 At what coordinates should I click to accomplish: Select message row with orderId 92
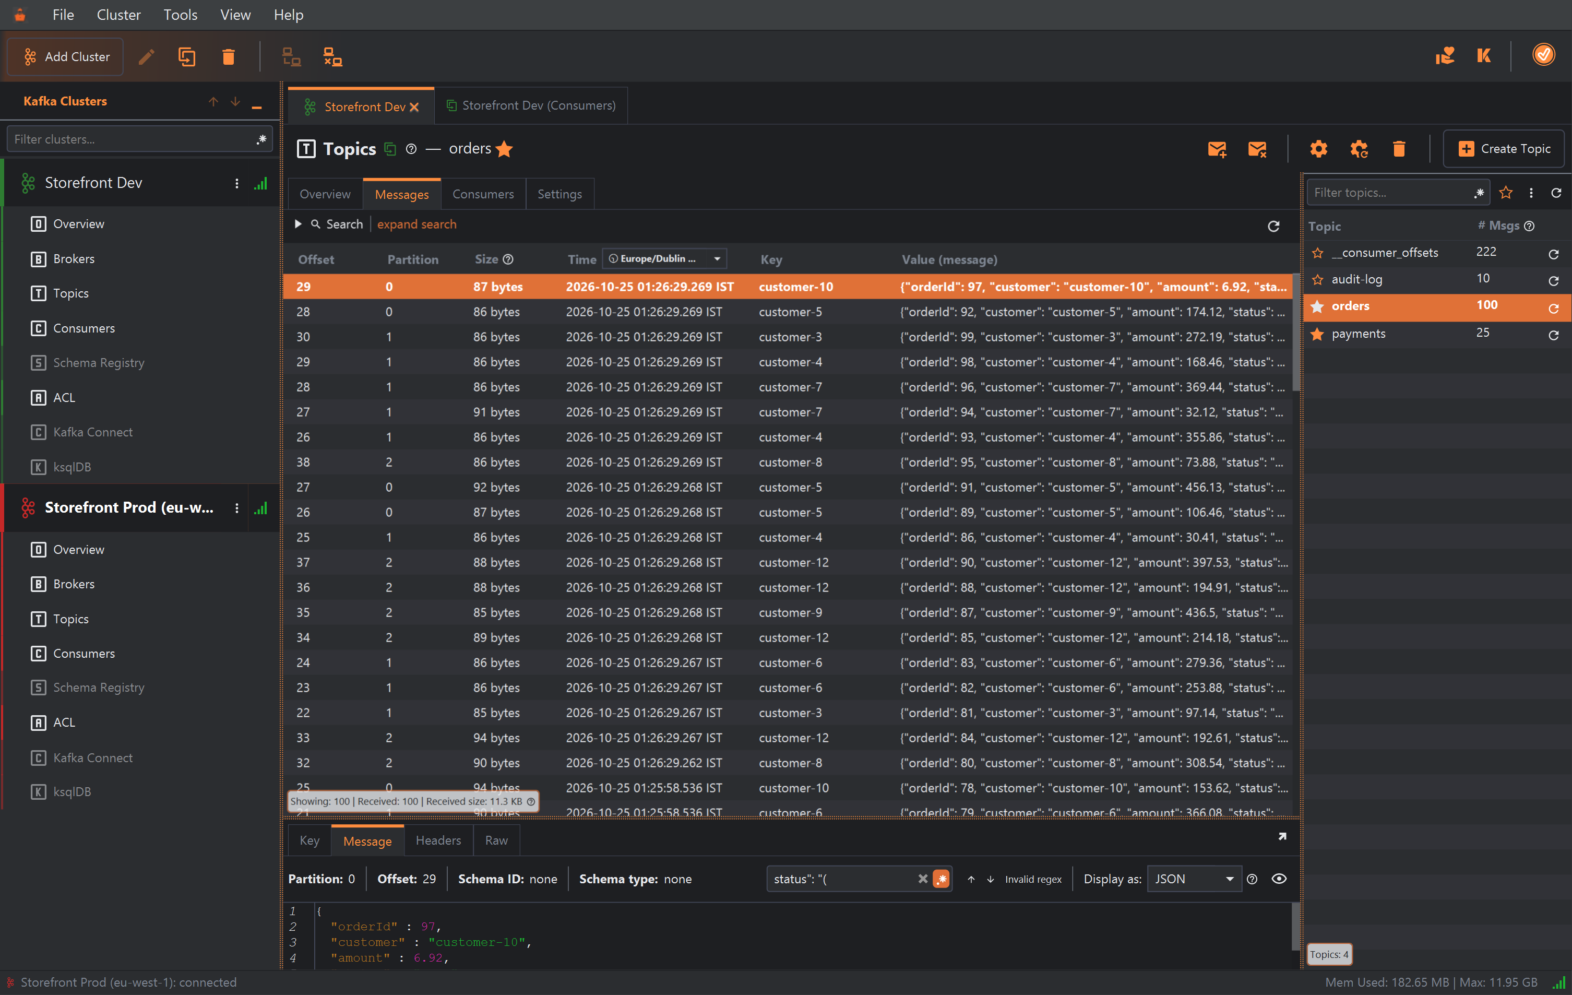(x=789, y=312)
